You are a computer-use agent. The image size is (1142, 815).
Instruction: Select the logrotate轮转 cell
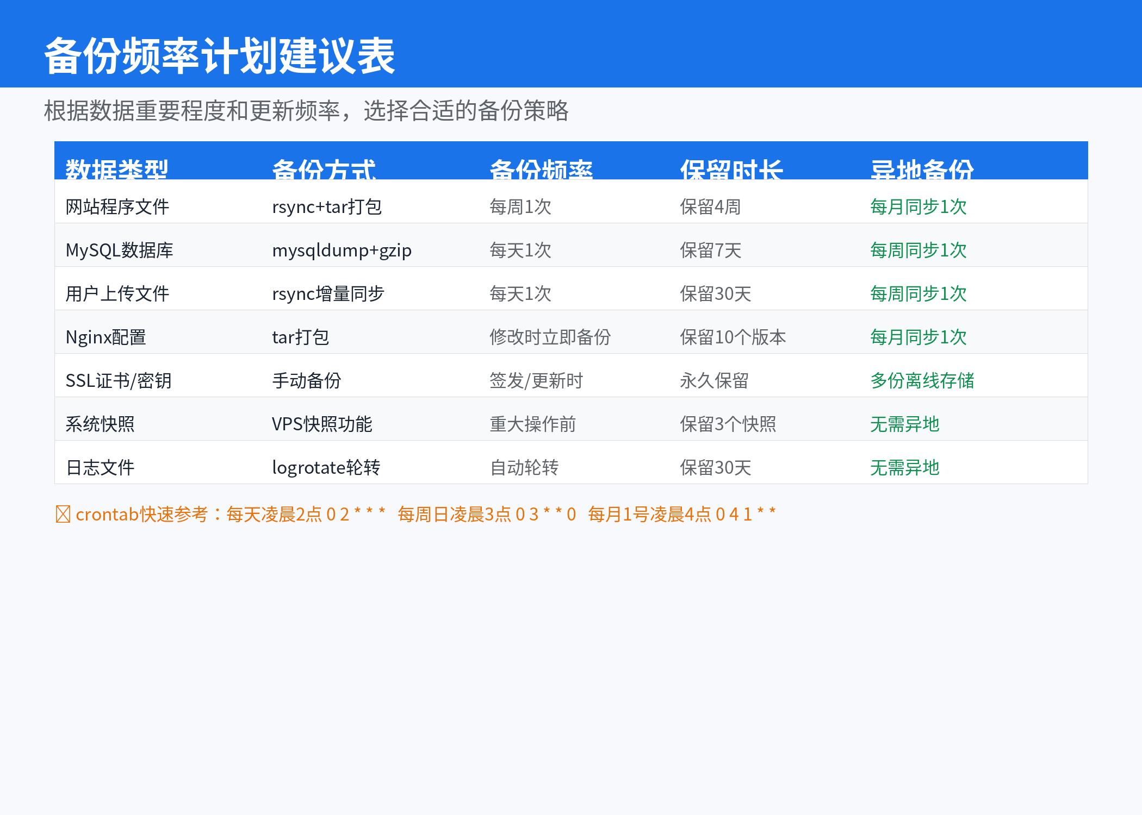(x=326, y=467)
